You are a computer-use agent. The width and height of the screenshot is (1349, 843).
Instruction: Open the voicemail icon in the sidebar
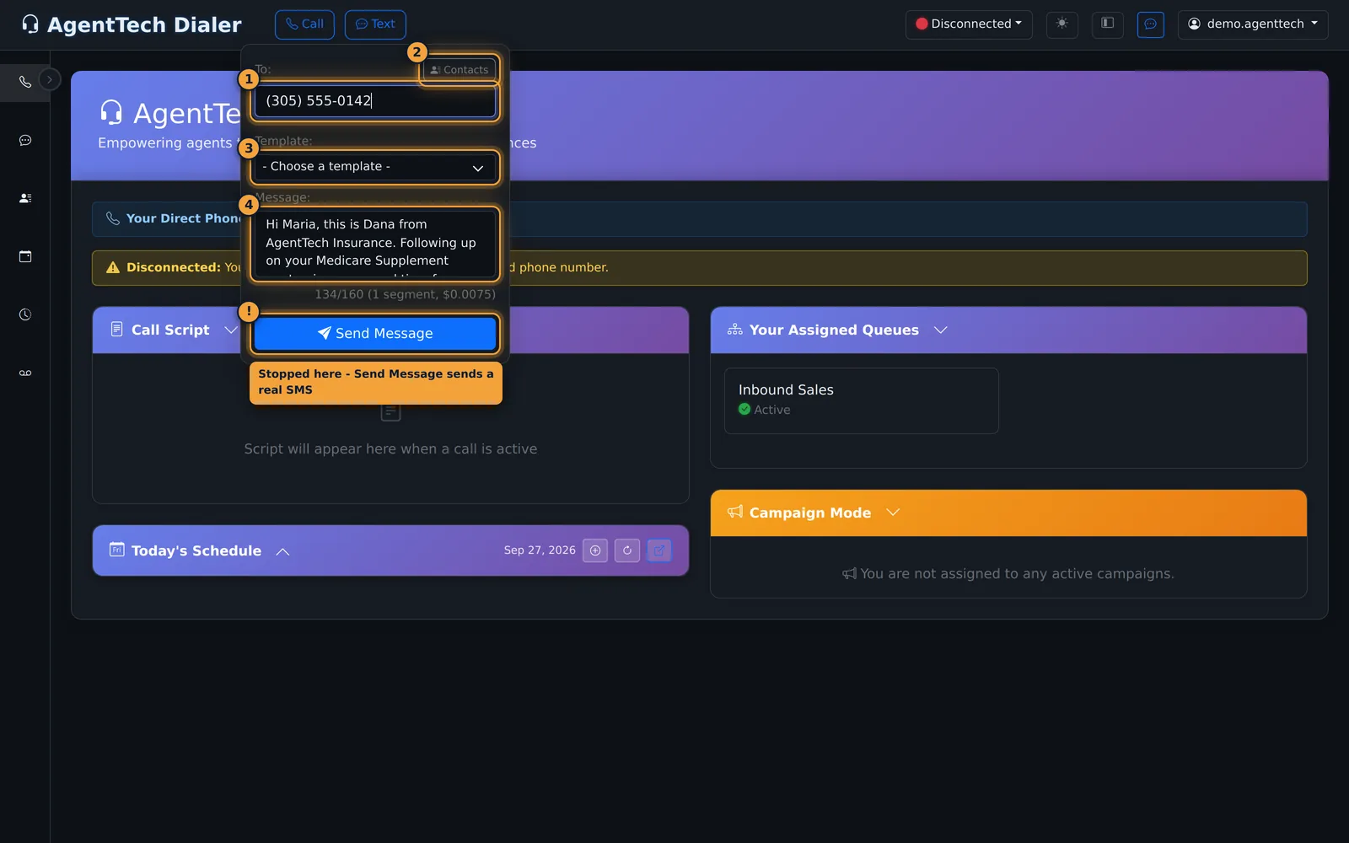[x=25, y=373]
